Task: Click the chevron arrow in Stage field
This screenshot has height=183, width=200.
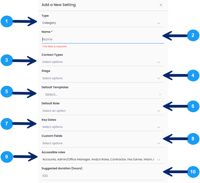Action: click(158, 78)
